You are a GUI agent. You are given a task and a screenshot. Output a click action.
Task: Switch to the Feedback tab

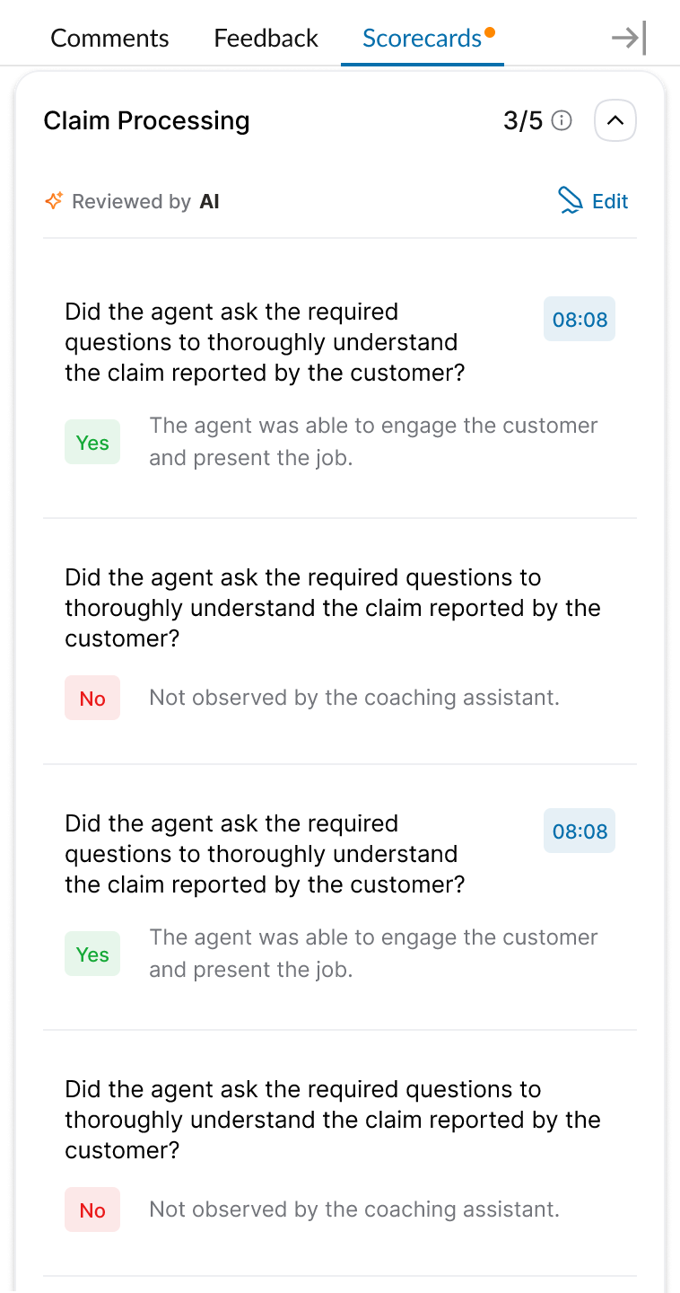pos(266,38)
